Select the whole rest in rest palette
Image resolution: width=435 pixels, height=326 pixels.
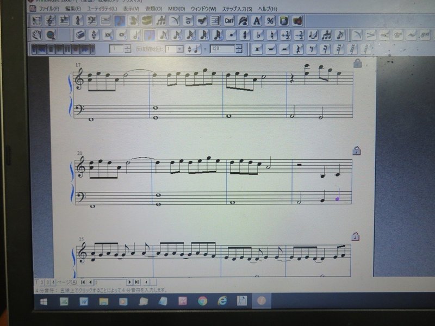257,49
